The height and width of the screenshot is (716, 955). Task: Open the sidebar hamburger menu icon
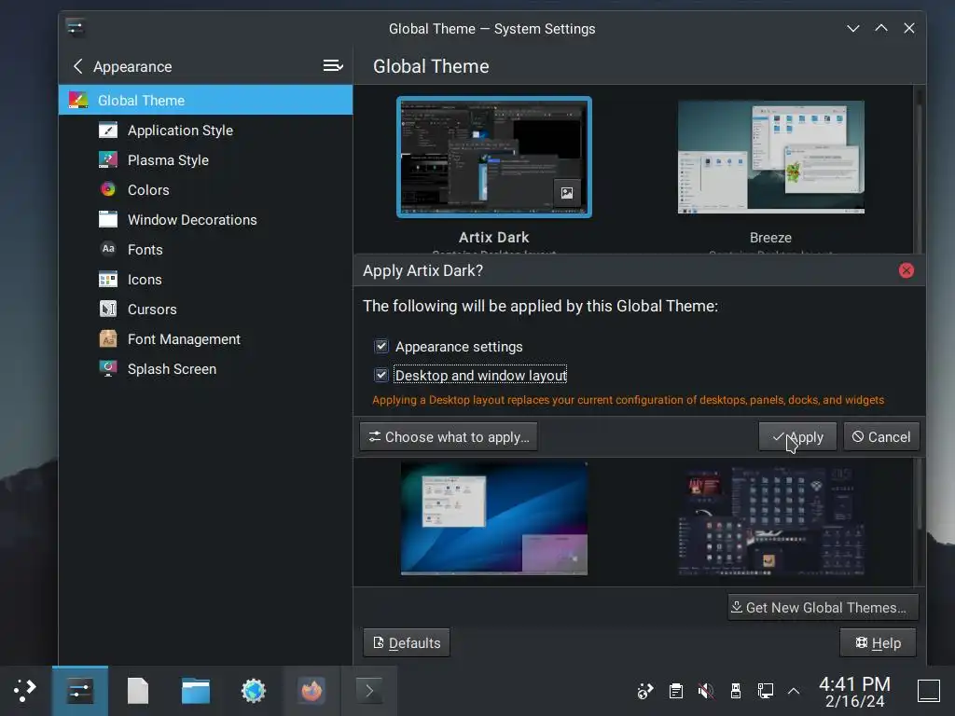333,66
